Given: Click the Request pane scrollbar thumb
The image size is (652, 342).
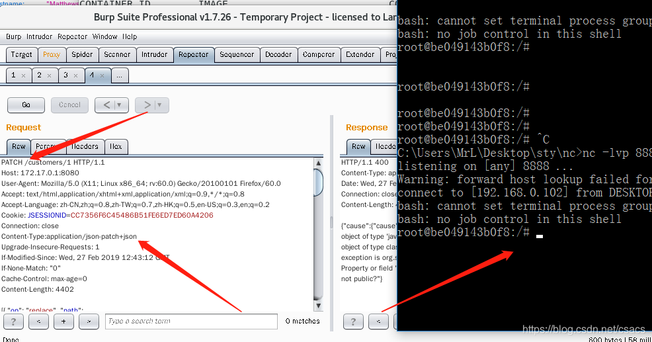Looking at the screenshot, I should pos(319,182).
